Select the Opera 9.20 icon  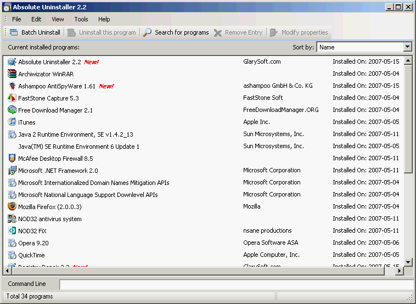tap(12, 243)
